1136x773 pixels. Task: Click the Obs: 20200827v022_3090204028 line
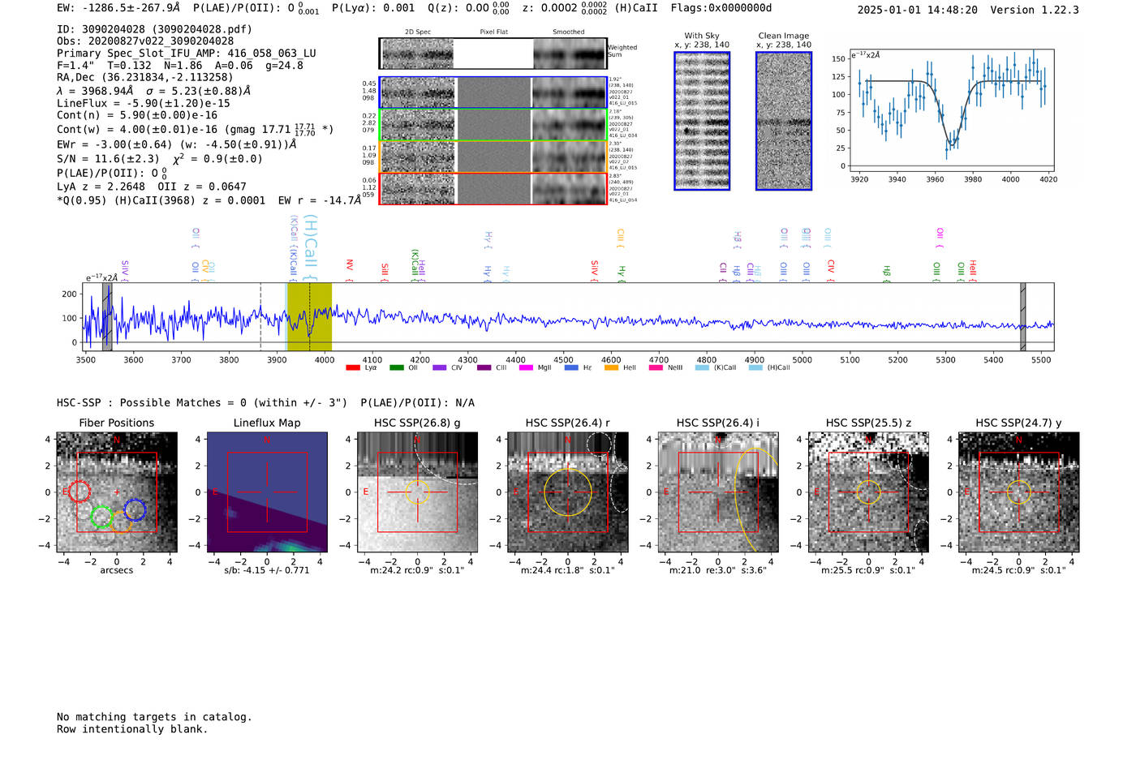coord(145,41)
